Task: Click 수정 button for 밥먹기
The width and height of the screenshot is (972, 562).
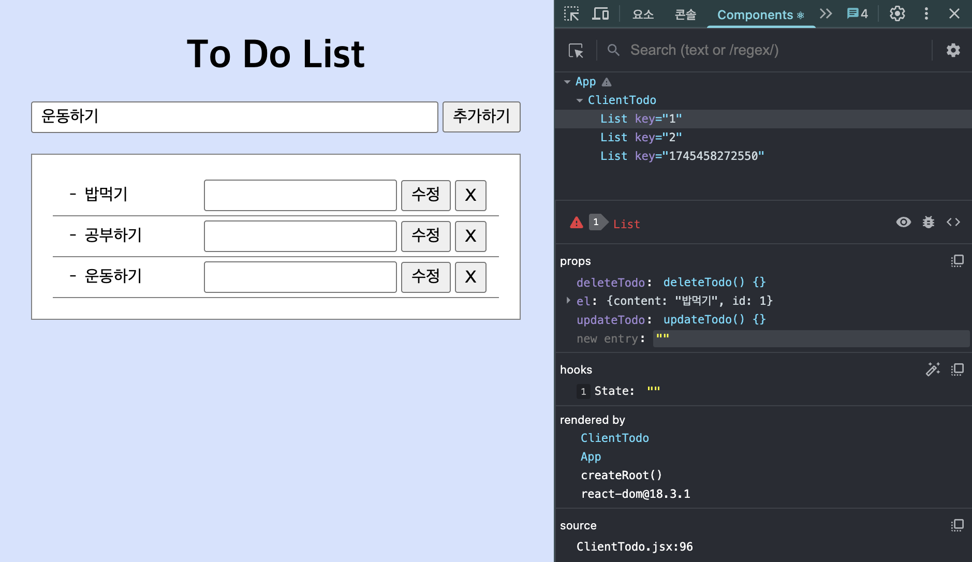Action: (x=425, y=195)
